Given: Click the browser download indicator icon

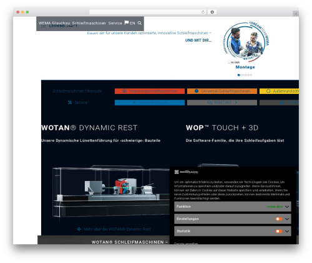Looking at the screenshot, I should (212, 12).
